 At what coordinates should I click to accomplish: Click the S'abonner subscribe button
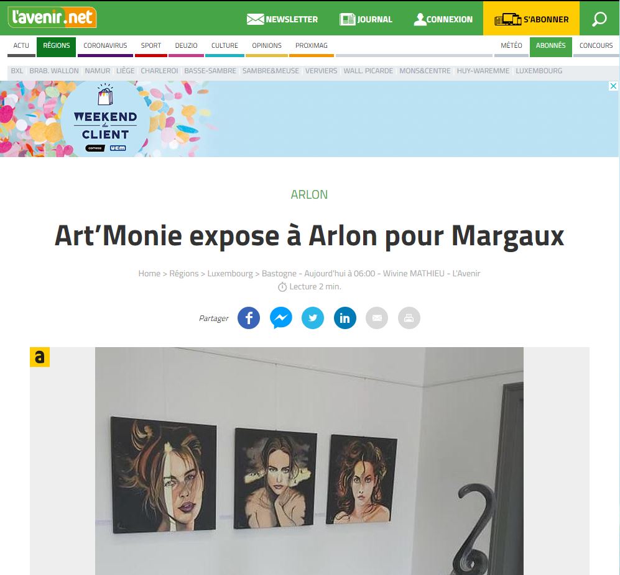tap(531, 19)
